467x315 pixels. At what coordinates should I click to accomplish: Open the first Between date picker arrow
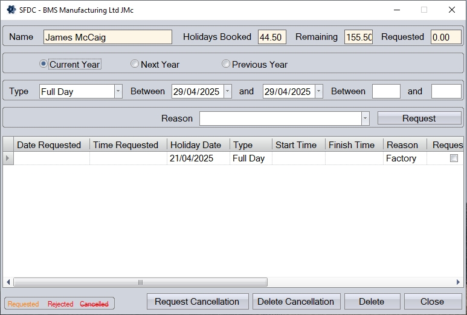point(228,91)
